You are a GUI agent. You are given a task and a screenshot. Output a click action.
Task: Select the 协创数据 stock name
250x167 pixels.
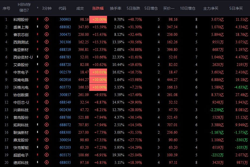(21, 95)
